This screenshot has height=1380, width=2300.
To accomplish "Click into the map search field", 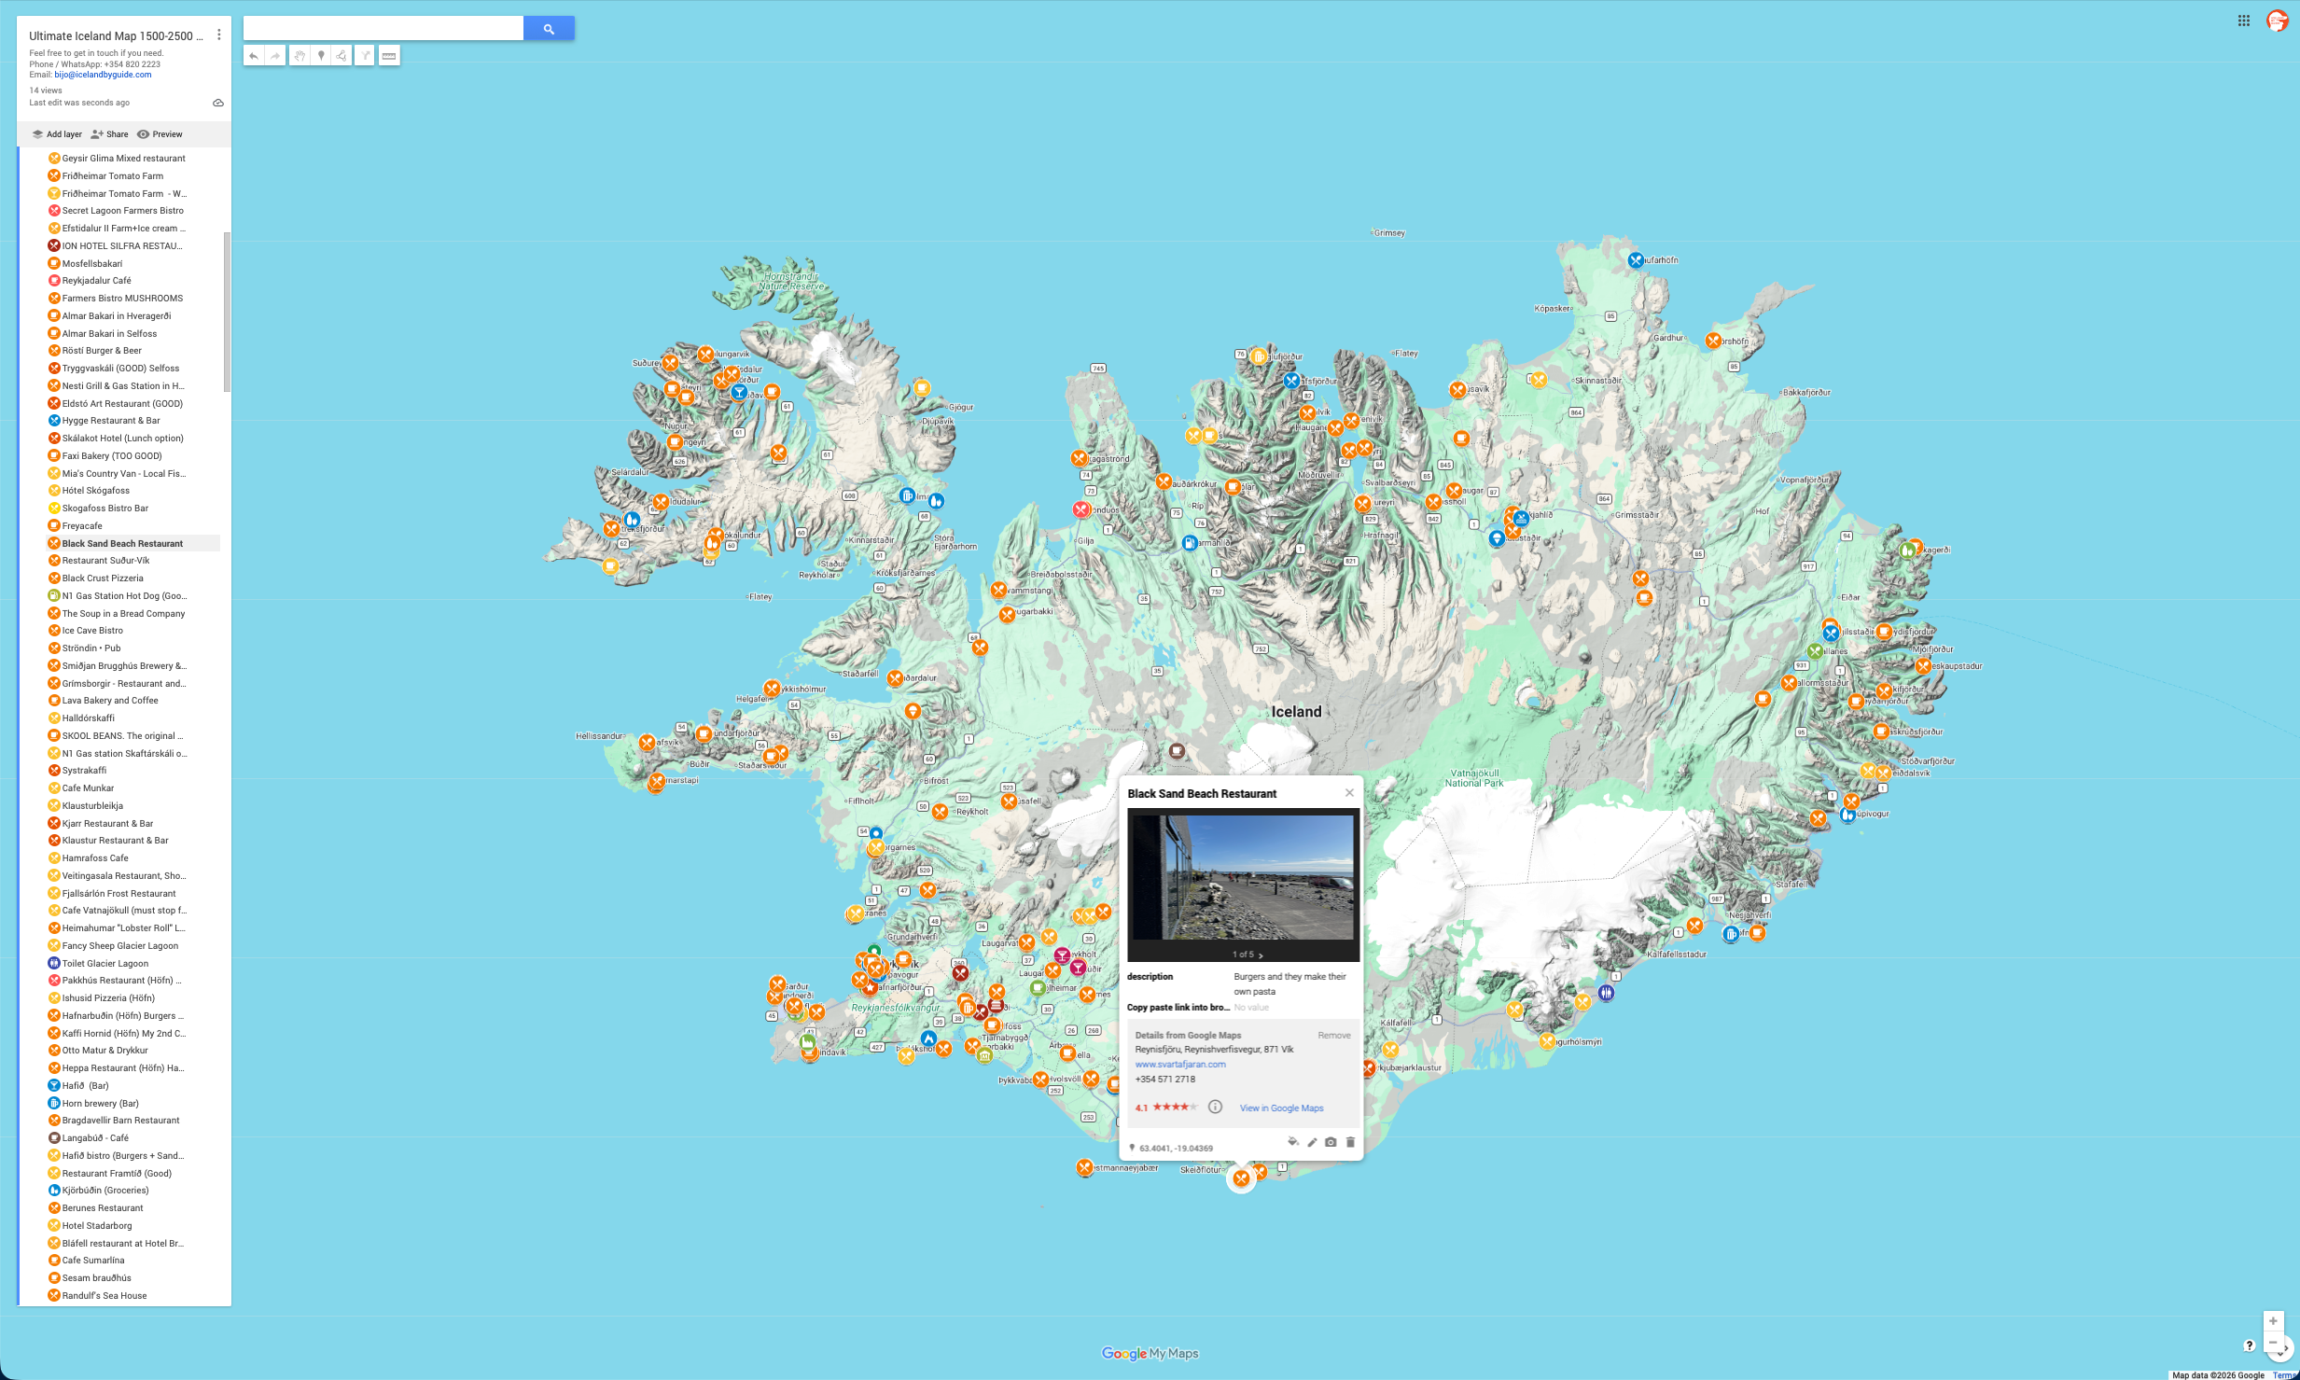I will pyautogui.click(x=383, y=29).
